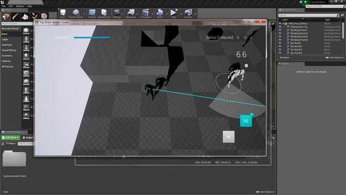The height and width of the screenshot is (195, 346).
Task: Pick the Cylinder icon in the Basic list
Action: [x=26, y=90]
